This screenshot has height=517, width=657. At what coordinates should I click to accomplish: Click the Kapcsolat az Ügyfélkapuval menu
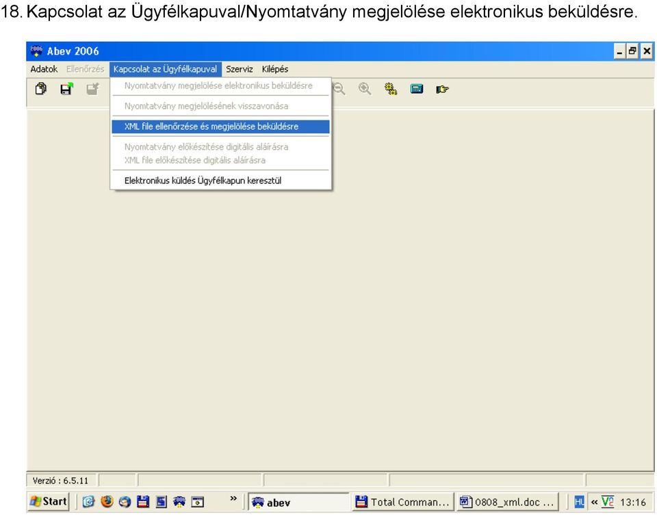[x=166, y=69]
